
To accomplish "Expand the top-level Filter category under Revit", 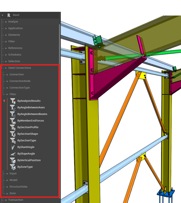I will [x=6, y=42].
